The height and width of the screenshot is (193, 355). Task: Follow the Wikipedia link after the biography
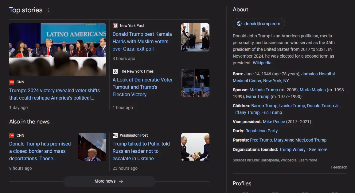point(262,63)
